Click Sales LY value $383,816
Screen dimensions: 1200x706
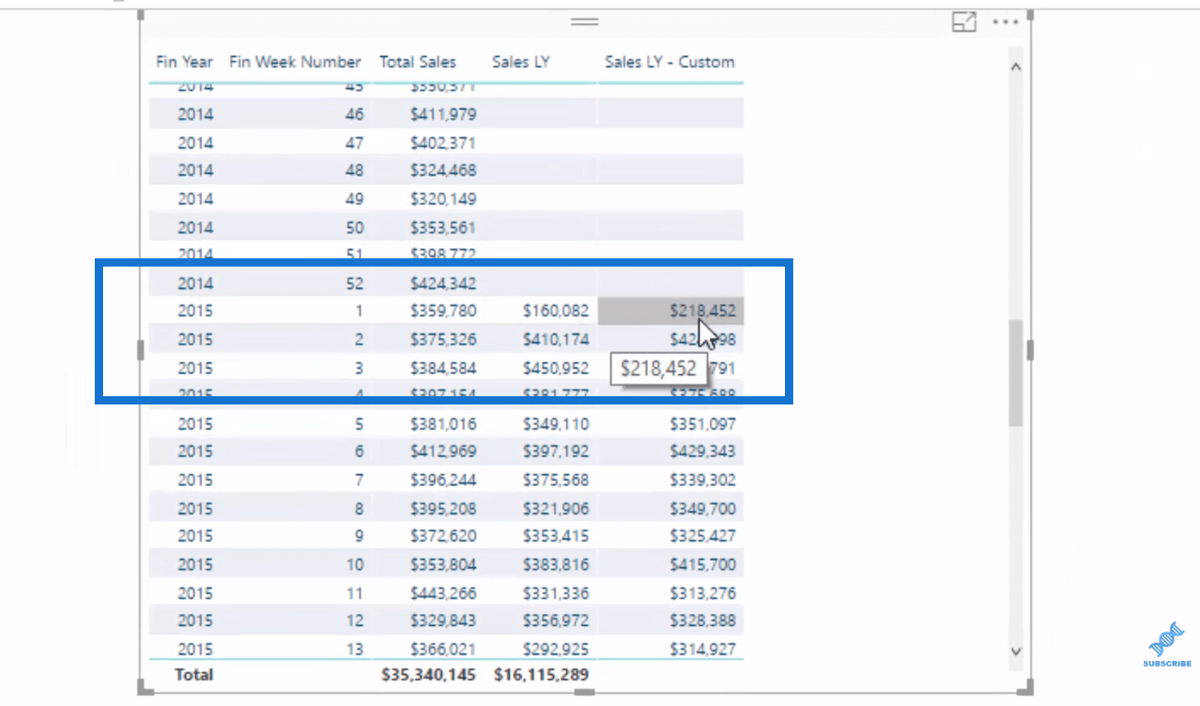pos(556,564)
